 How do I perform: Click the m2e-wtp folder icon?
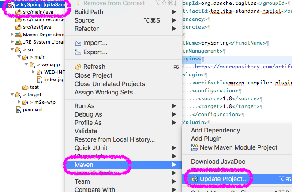point(26,102)
